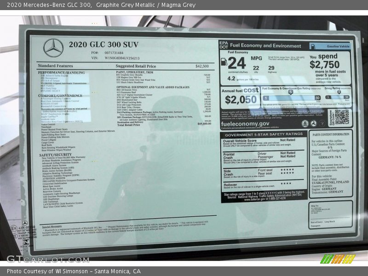Viewport: 368px width, 276px height.
Task: Click the gas pump icon in Gasoline Vehicle banner
Action: (313, 46)
